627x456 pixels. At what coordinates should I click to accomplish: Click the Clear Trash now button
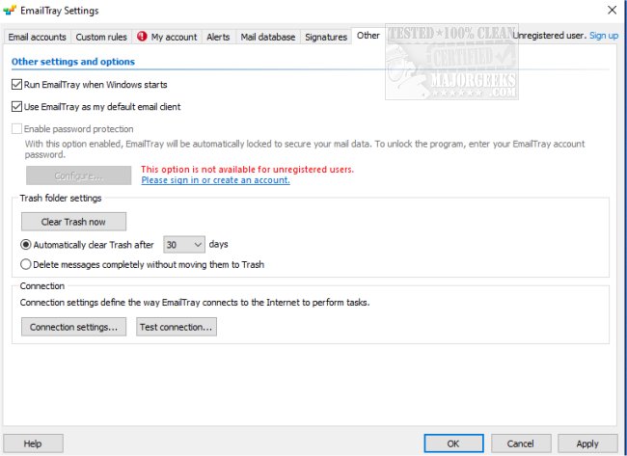pyautogui.click(x=73, y=222)
